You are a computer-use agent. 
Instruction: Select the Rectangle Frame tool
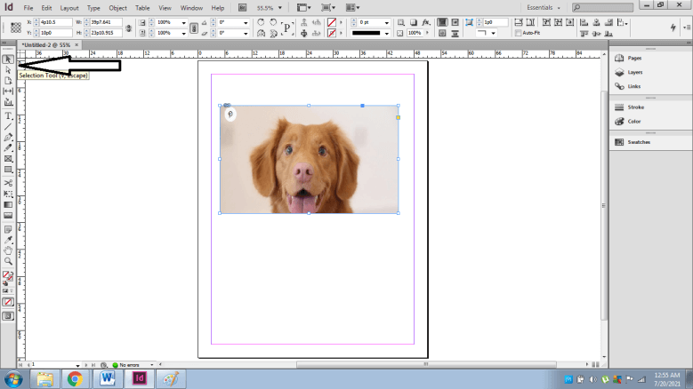pos(8,159)
